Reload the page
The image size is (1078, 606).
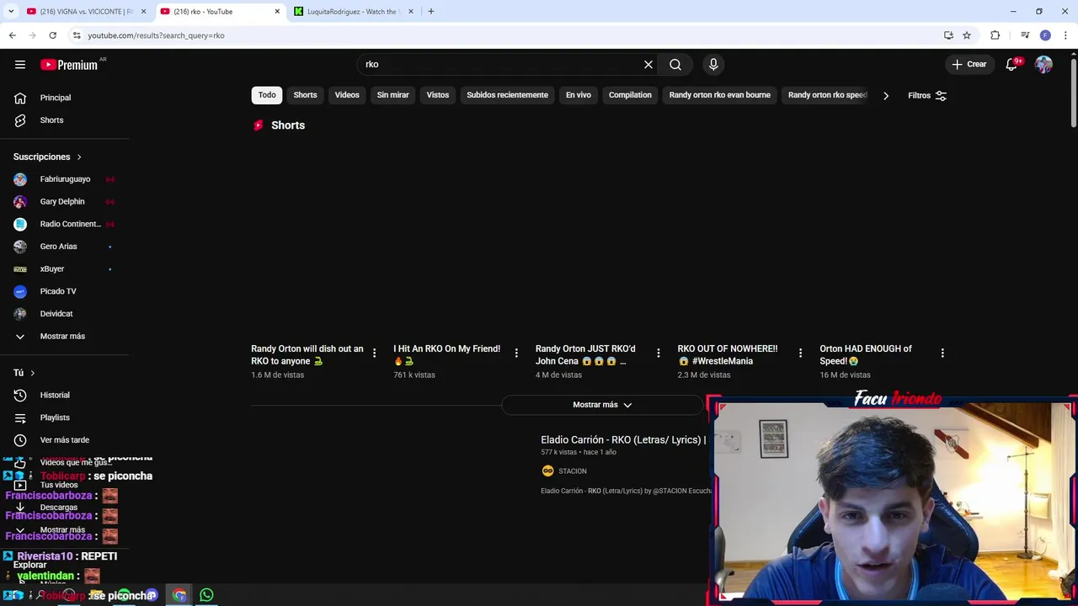(x=52, y=35)
